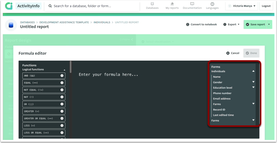This screenshot has width=277, height=143.
Task: Show info for GREATER (>) function
Action: pyautogui.click(x=62, y=111)
